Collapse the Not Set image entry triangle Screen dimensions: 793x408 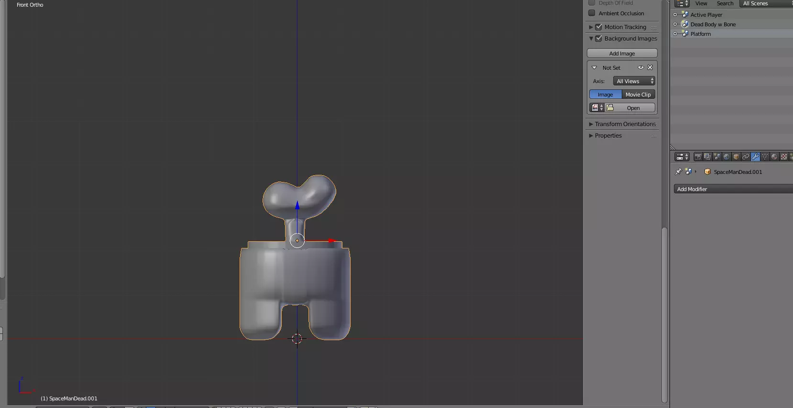click(595, 68)
